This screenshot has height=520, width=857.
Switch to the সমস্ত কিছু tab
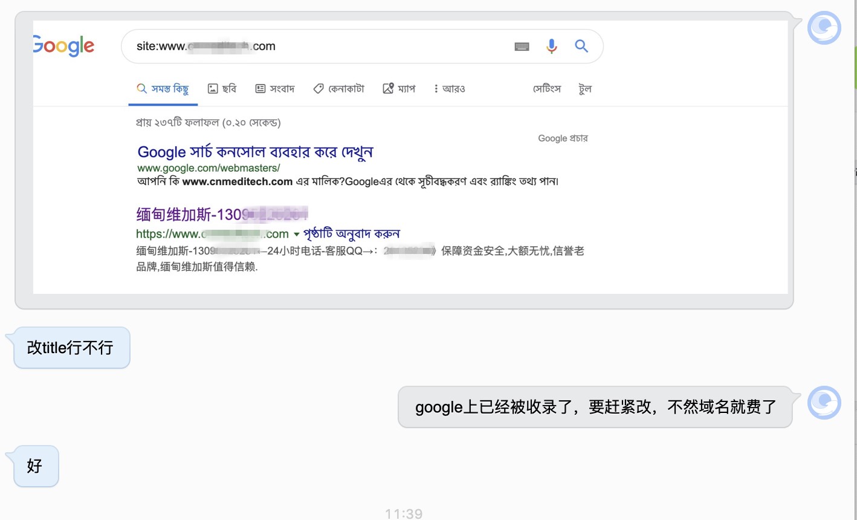pos(163,88)
